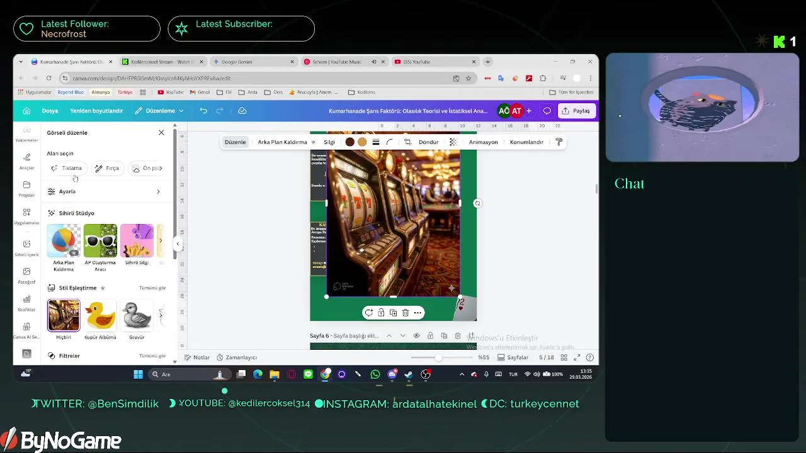Screen dimensions: 806x453
Task: Open the transparency checkerboard icon
Action: click(x=453, y=142)
